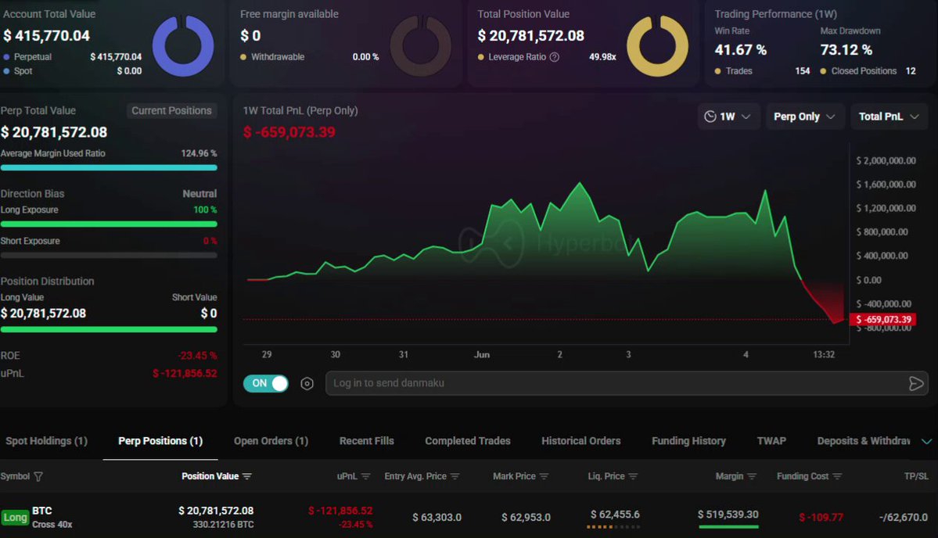The width and height of the screenshot is (938, 538).
Task: Click the 330.21216 BTC size text
Action: click(223, 525)
